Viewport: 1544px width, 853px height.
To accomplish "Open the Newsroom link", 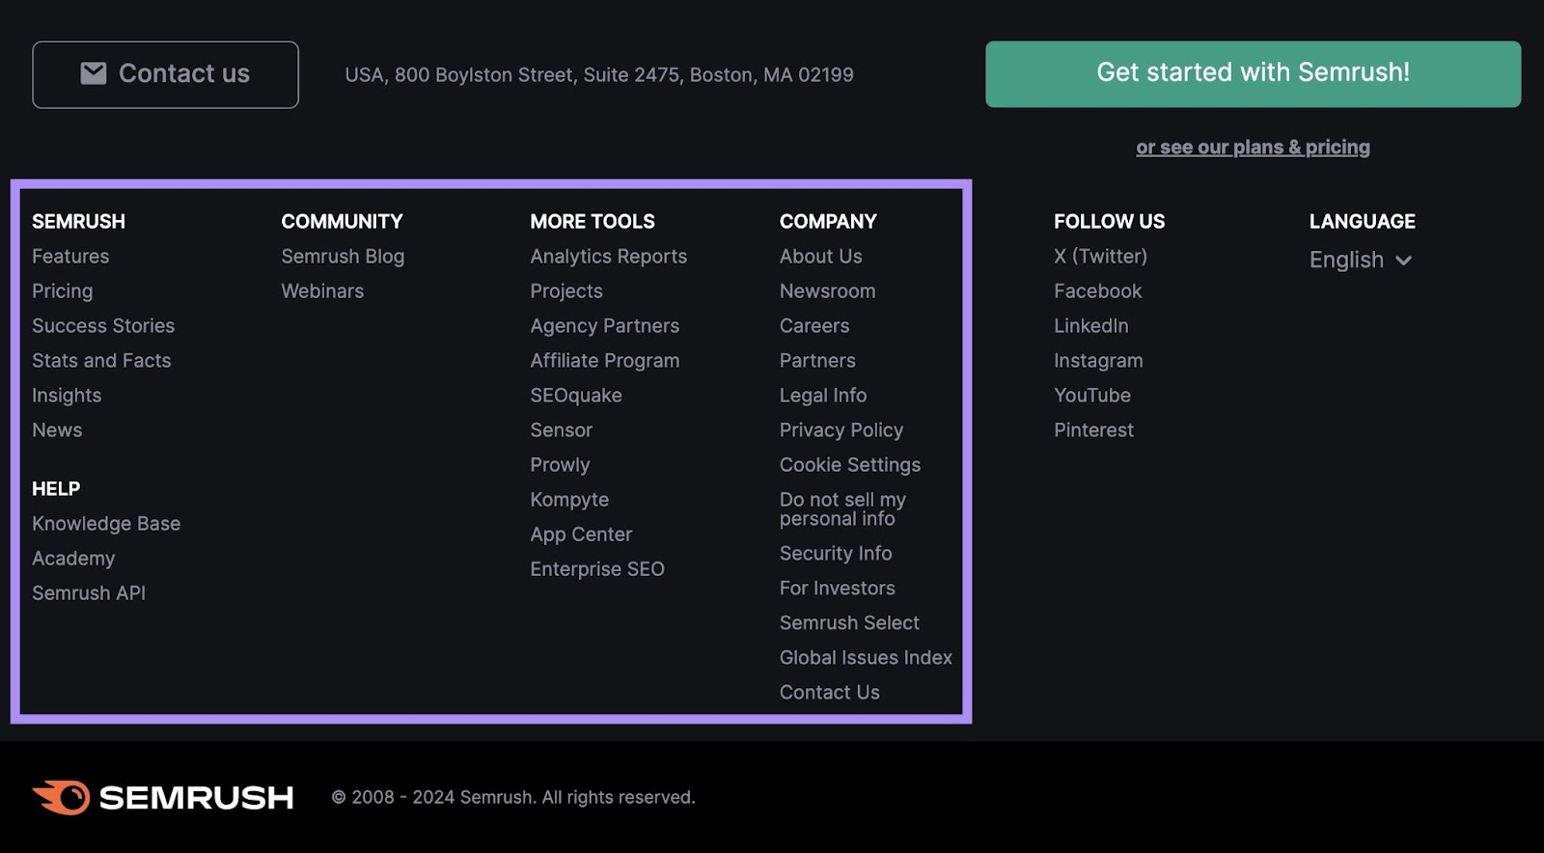I will 828,290.
